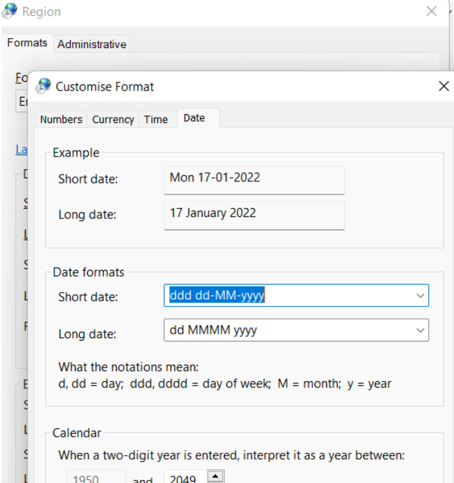454x483 pixels.
Task: Click the 2049 end year field
Action: [185, 477]
